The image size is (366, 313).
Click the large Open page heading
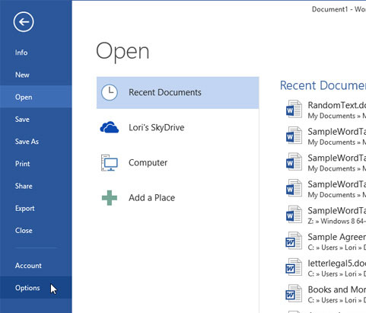click(x=123, y=52)
